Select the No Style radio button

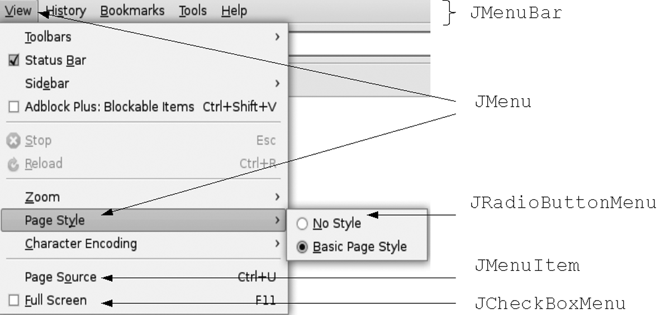click(302, 224)
